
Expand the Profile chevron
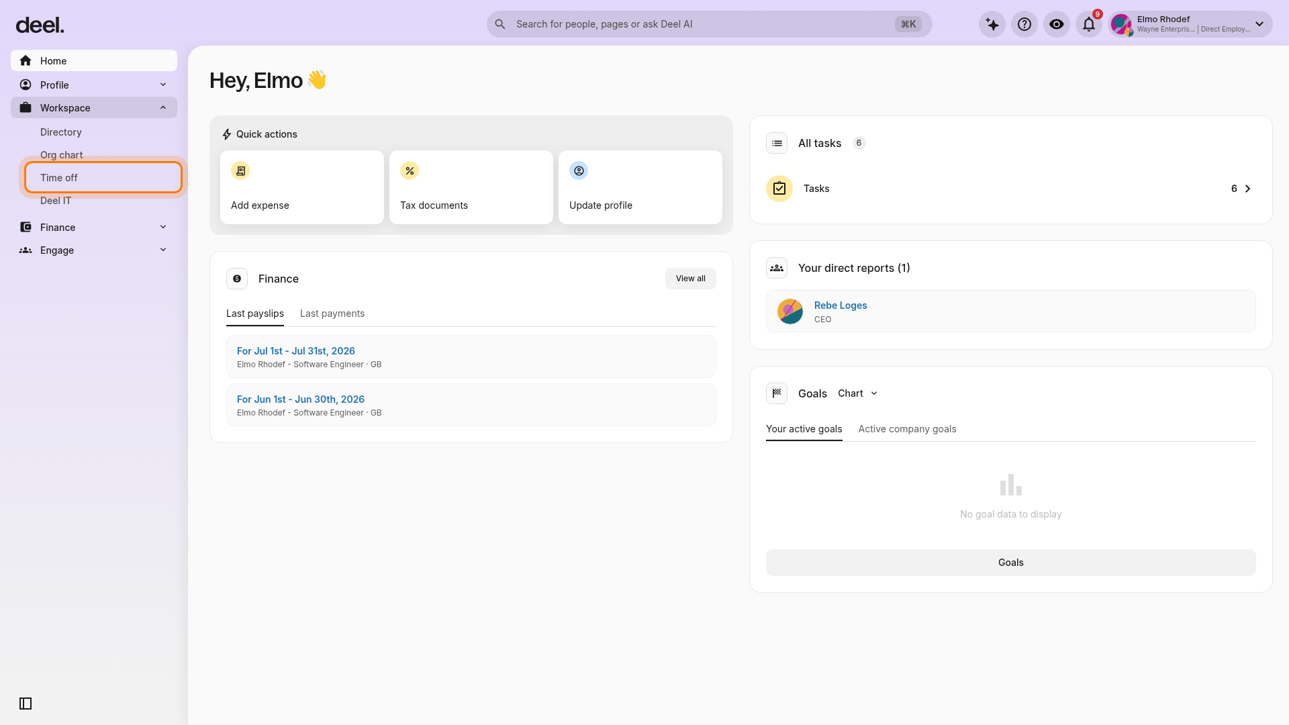[163, 85]
